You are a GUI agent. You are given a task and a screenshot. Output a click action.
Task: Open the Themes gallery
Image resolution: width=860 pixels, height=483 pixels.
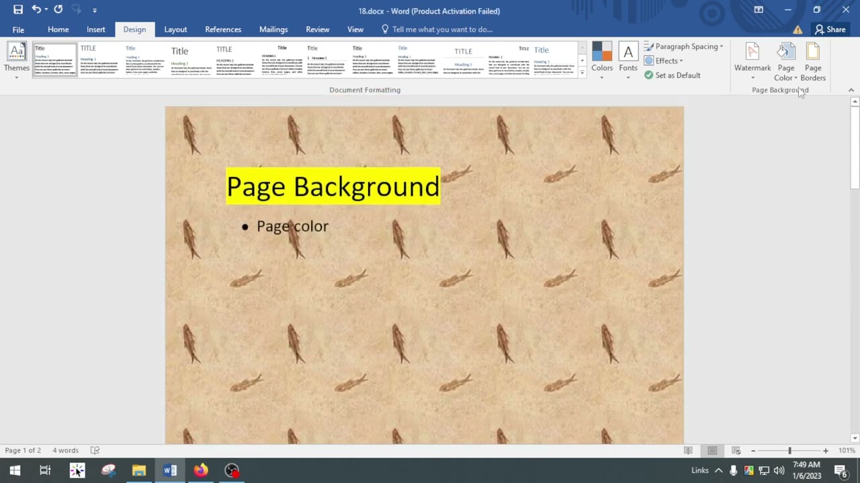click(16, 60)
